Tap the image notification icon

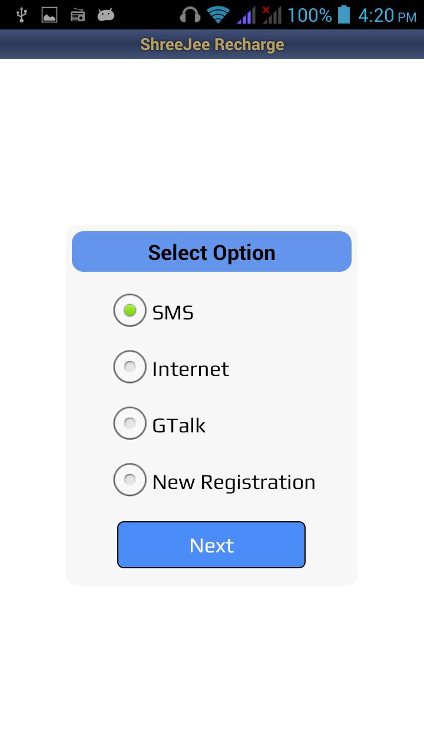tap(49, 15)
